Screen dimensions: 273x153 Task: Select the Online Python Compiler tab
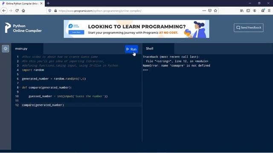click(x=22, y=3)
